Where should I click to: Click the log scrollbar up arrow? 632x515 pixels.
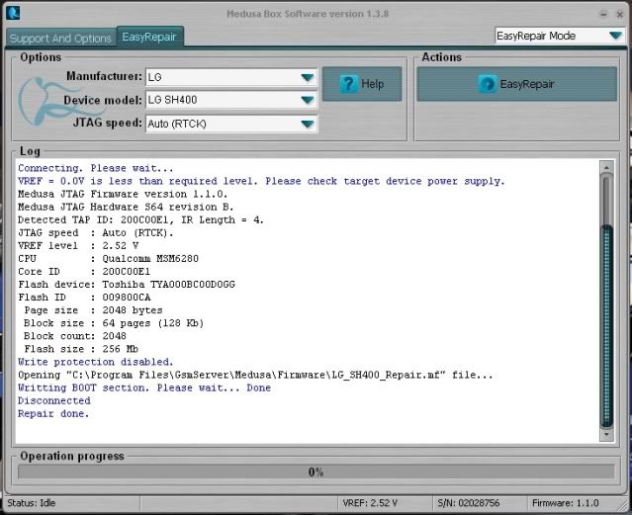coord(606,167)
